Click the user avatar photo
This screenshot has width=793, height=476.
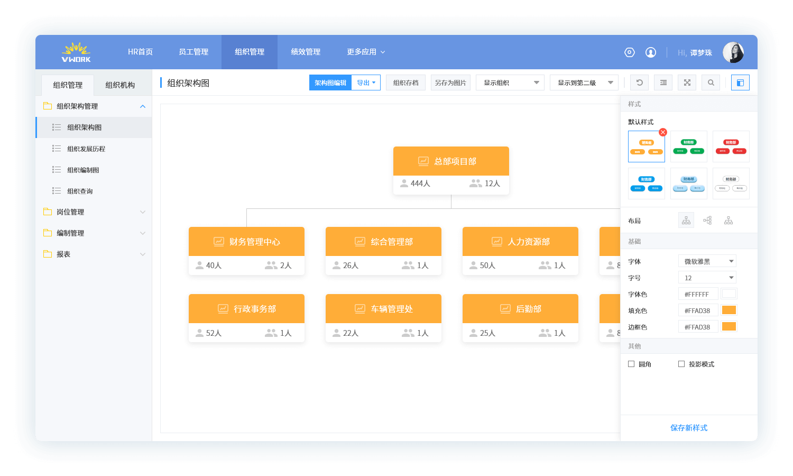pyautogui.click(x=733, y=52)
